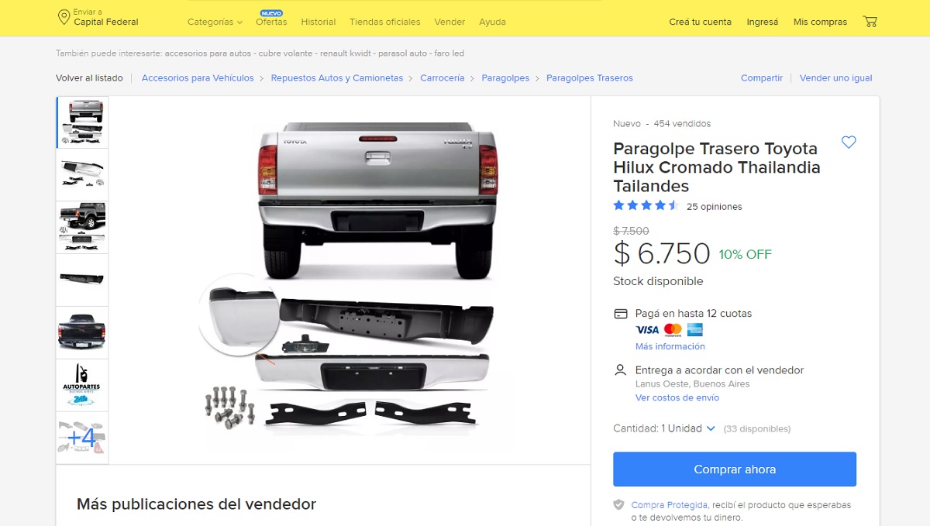Click the credit card payment icon
Image resolution: width=930 pixels, height=526 pixels.
tap(620, 314)
